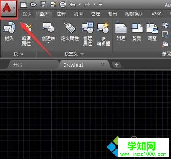This screenshot has width=171, height=159.
Task: Add a new drawing tab with plus
Action: tap(117, 65)
